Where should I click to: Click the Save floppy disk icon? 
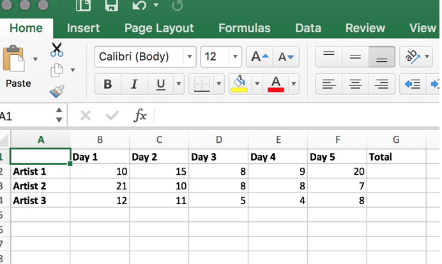pyautogui.click(x=111, y=6)
